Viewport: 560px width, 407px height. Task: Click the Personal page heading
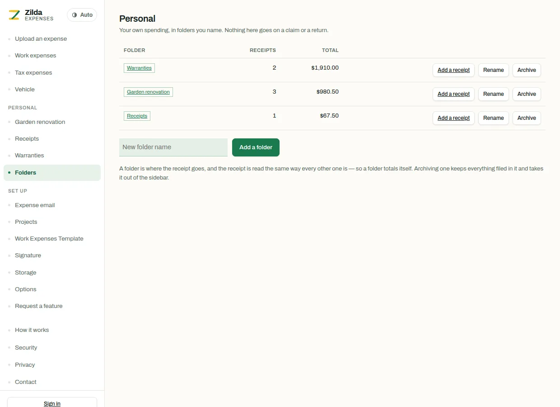(x=137, y=19)
